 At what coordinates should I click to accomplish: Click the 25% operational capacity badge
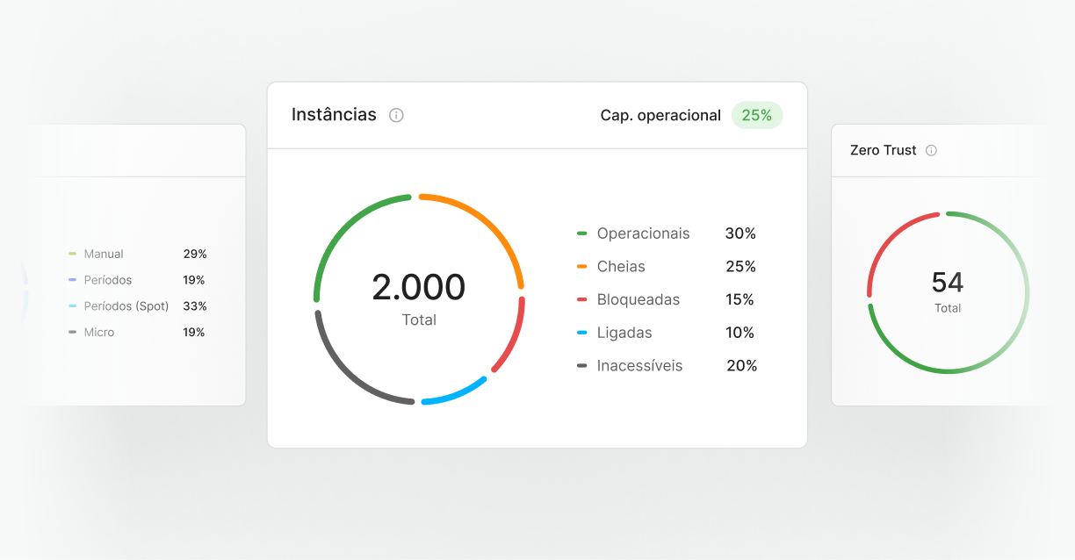[x=756, y=115]
